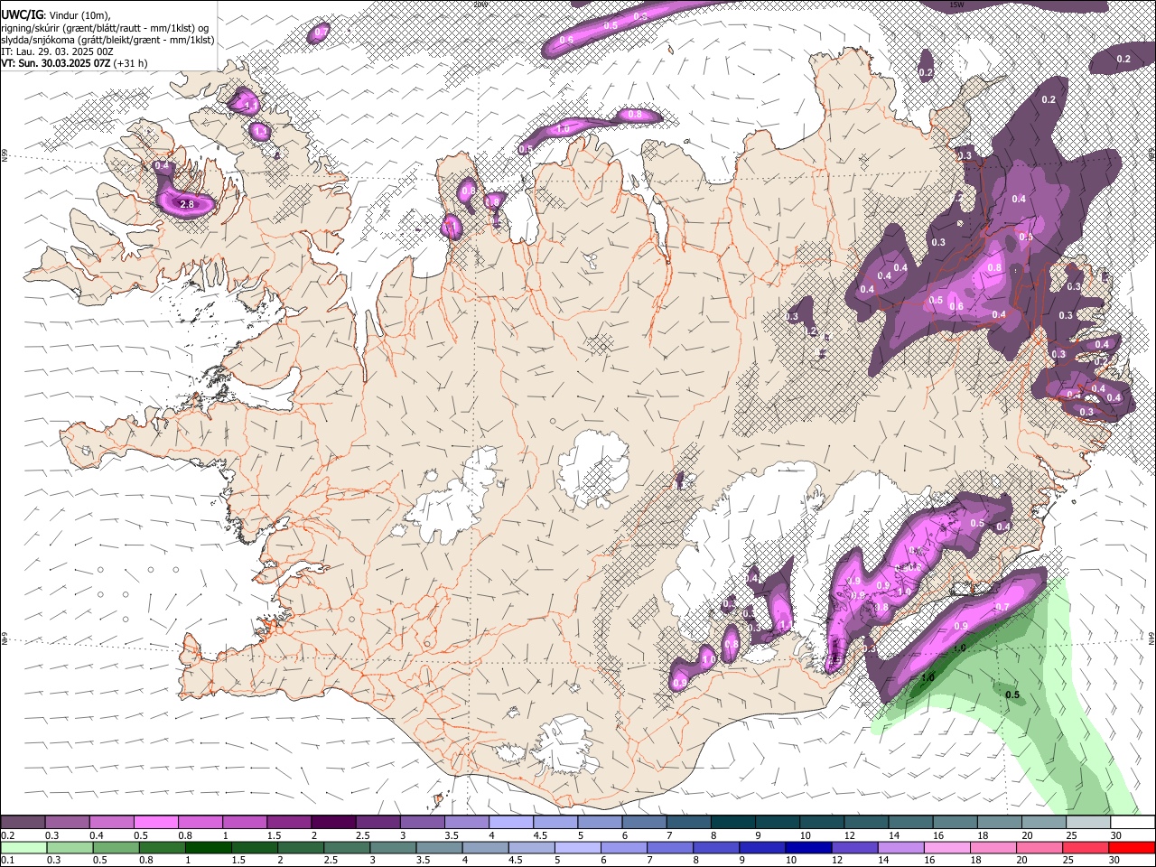
Task: Select the navy blue rain swatch starting at 10
Action: [x=806, y=847]
